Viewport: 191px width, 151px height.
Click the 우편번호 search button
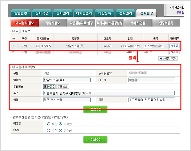62,87
